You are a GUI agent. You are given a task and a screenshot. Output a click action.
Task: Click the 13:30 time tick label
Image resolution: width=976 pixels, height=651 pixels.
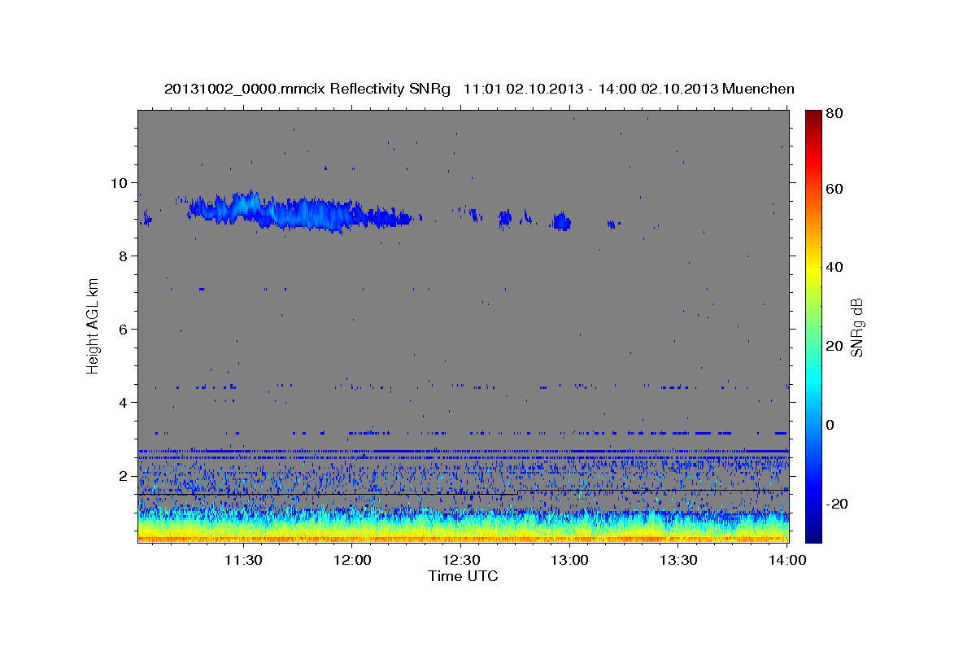[x=678, y=560]
